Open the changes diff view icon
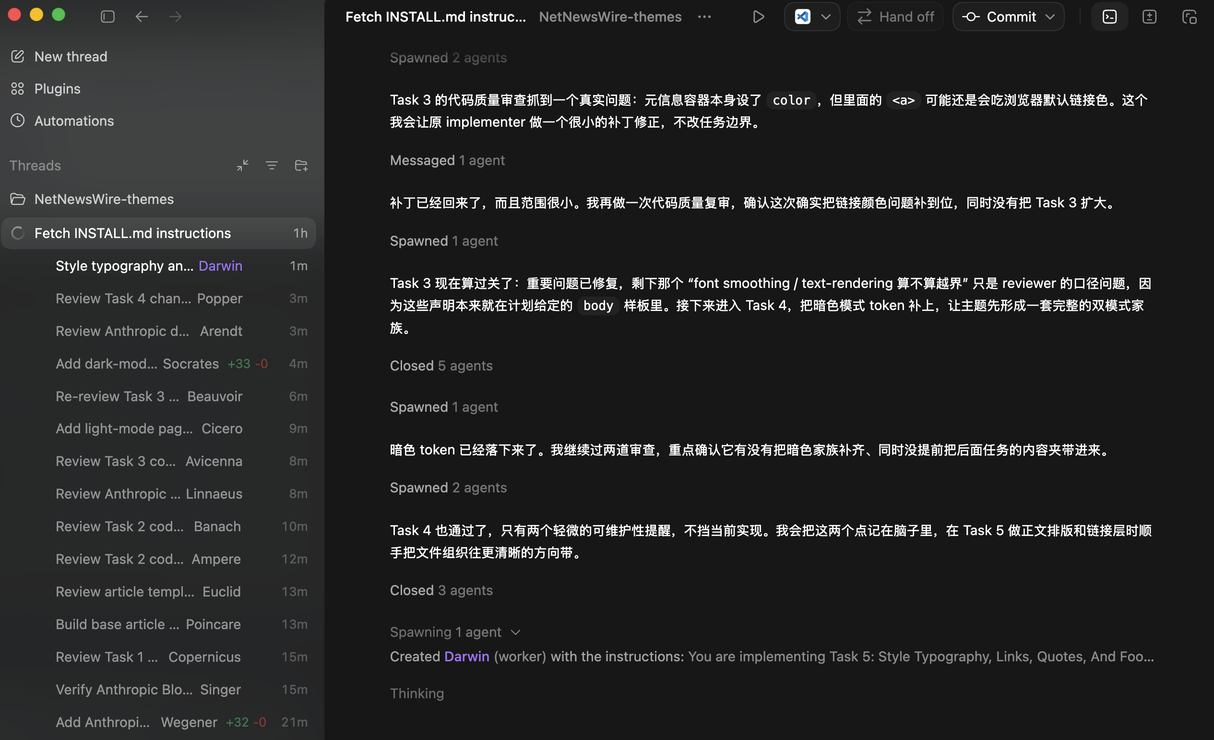 (1149, 16)
